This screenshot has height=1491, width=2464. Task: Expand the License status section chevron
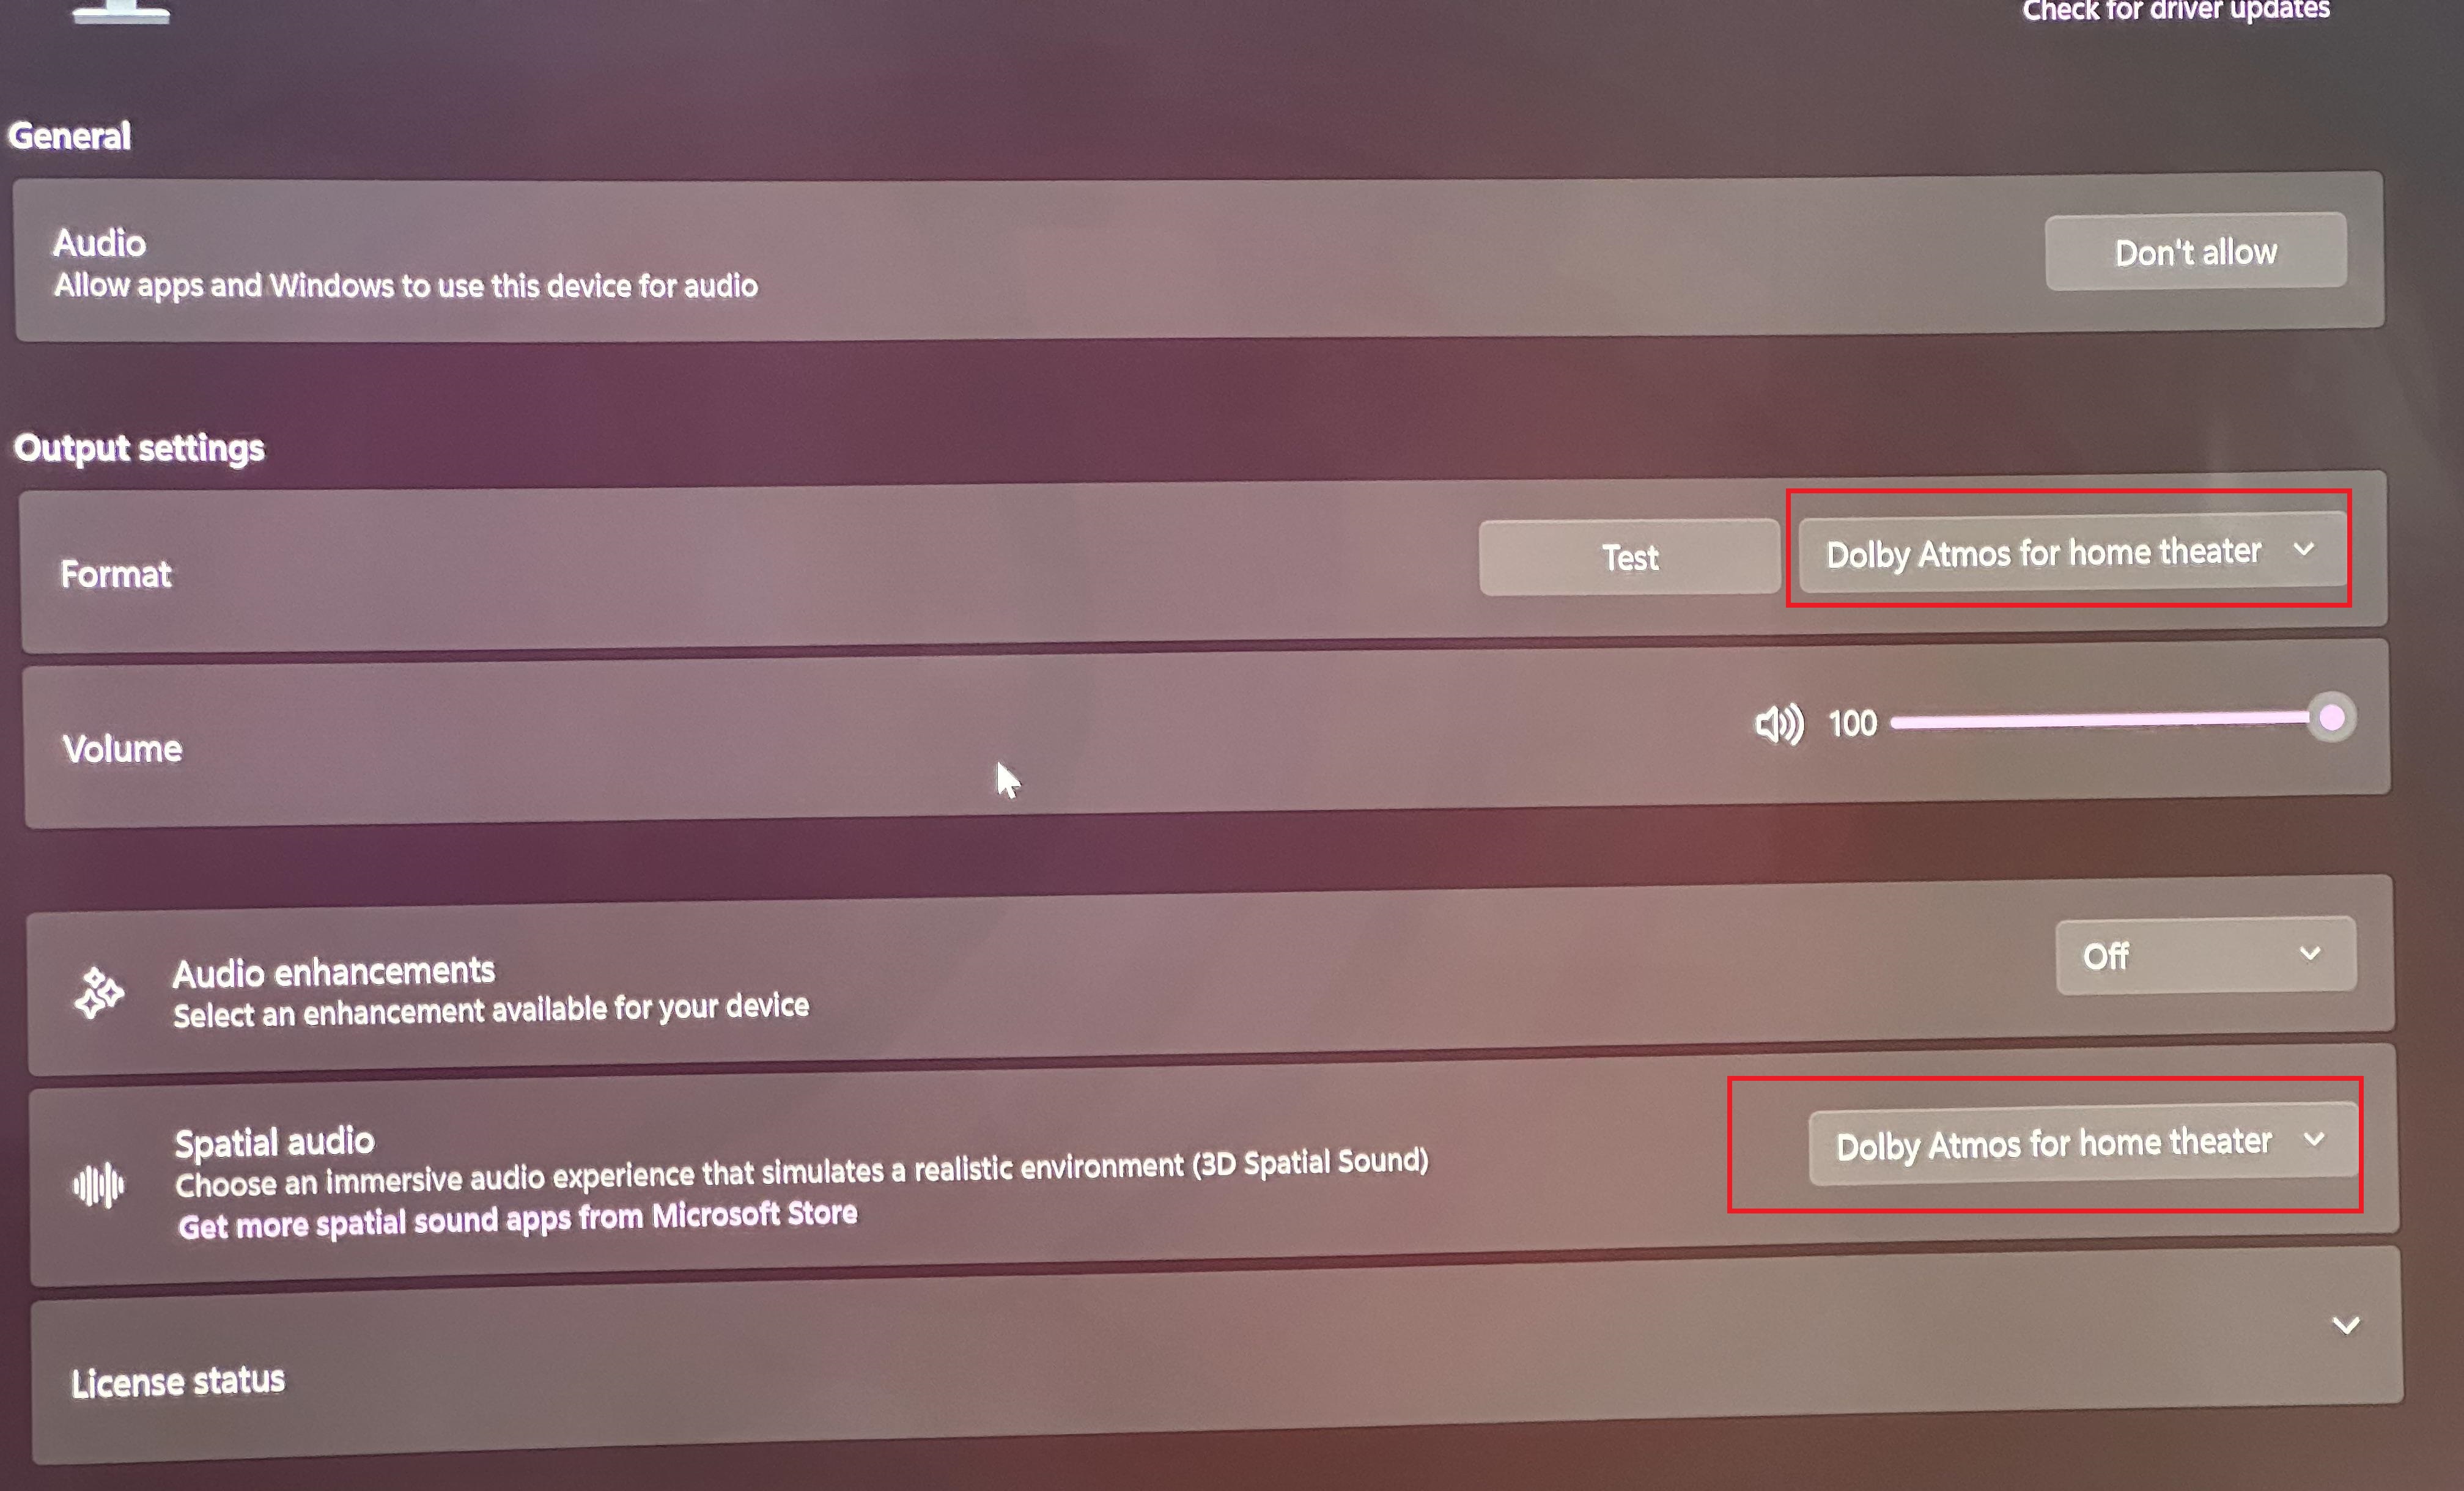pos(2346,1326)
